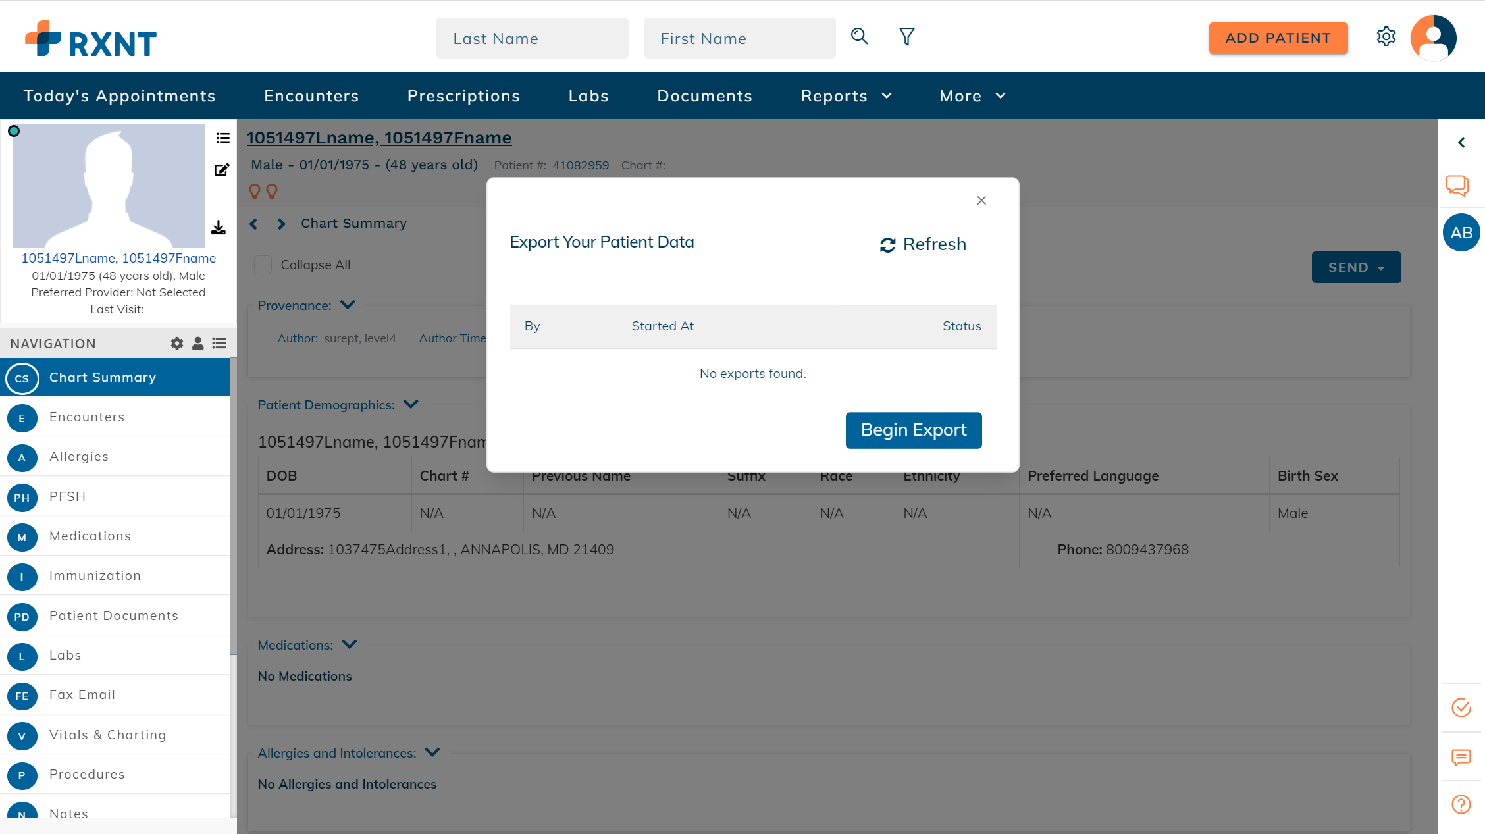The width and height of the screenshot is (1485, 834).
Task: Click navigation settings gear icon
Action: pos(176,344)
